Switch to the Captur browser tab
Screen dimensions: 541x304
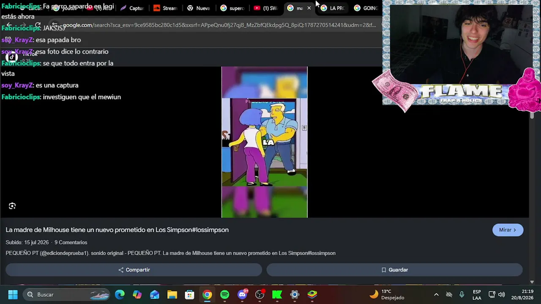pyautogui.click(x=132, y=8)
